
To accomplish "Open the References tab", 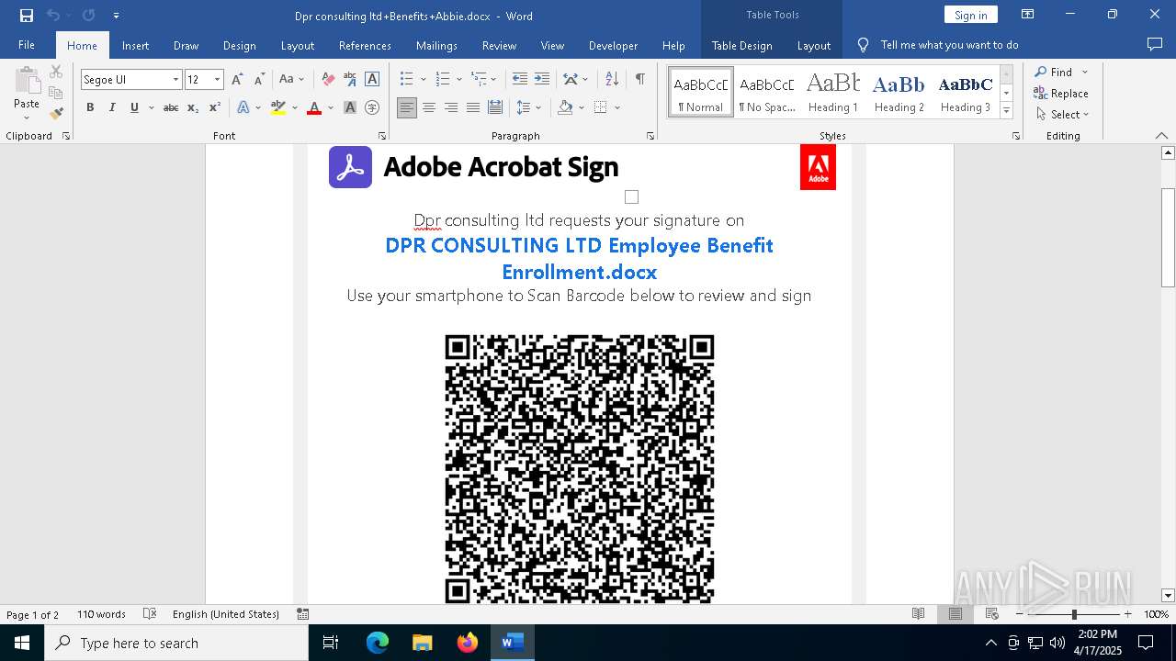I will coord(365,45).
